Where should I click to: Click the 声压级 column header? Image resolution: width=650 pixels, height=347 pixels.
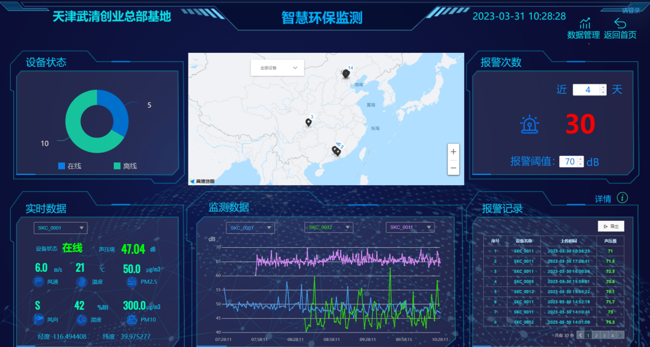(610, 241)
